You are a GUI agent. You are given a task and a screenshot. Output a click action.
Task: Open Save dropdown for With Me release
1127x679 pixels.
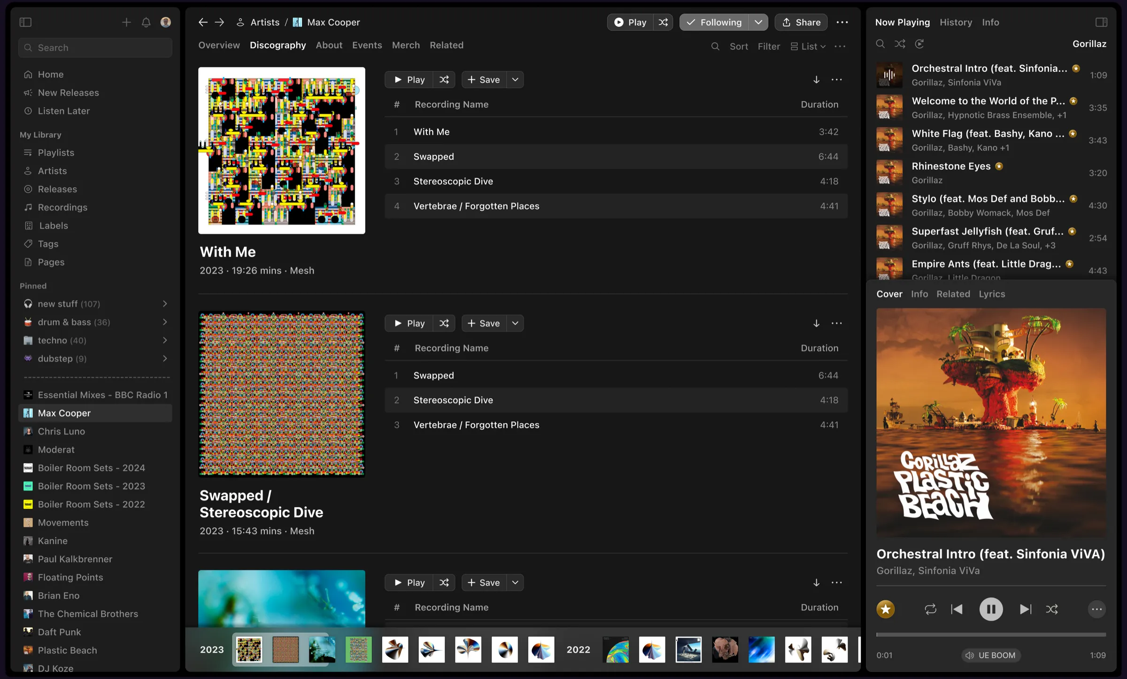515,80
